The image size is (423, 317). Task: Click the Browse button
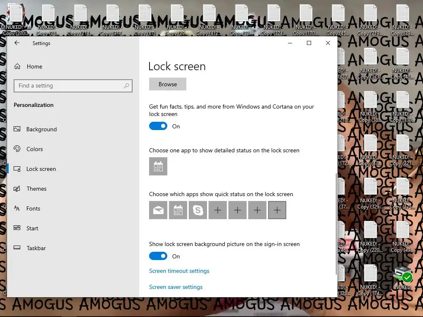click(168, 84)
